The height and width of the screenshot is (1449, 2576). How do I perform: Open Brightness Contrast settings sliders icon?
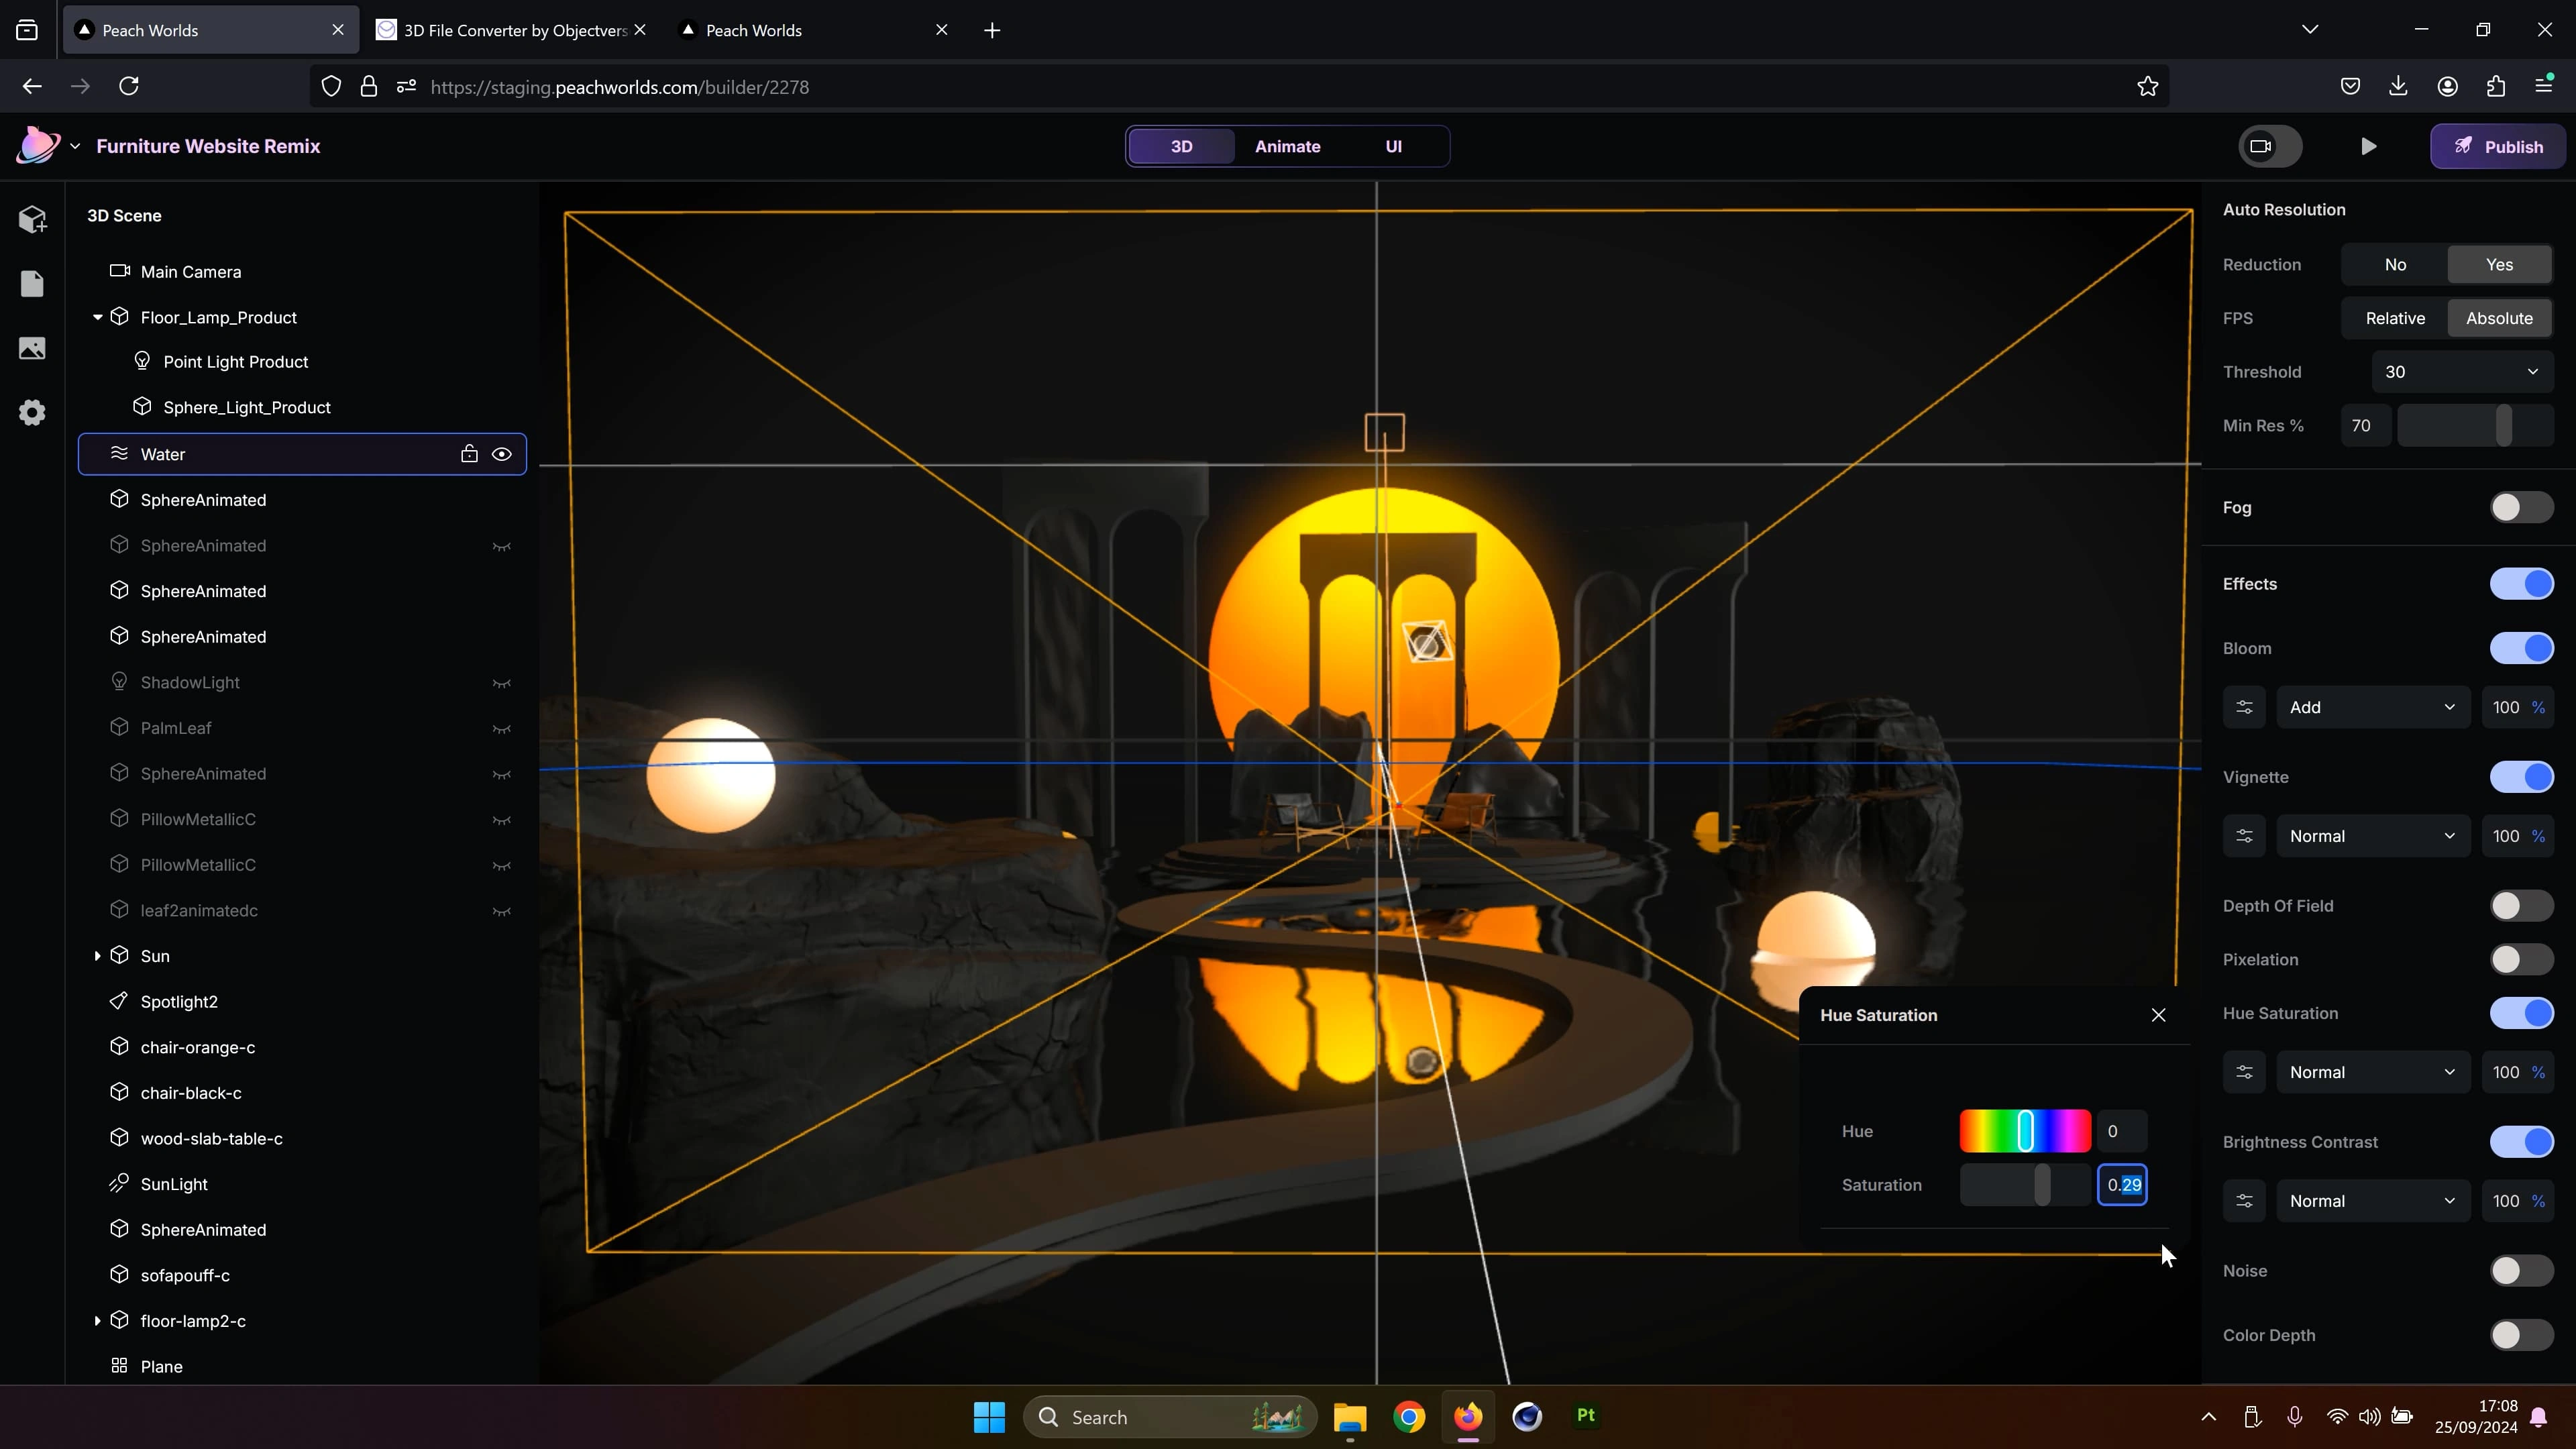(x=2244, y=1201)
